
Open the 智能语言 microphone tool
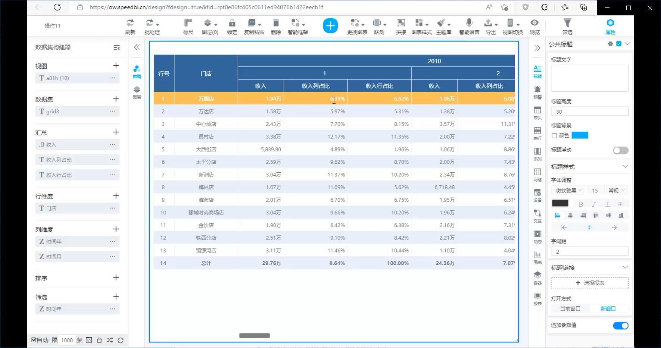(469, 26)
